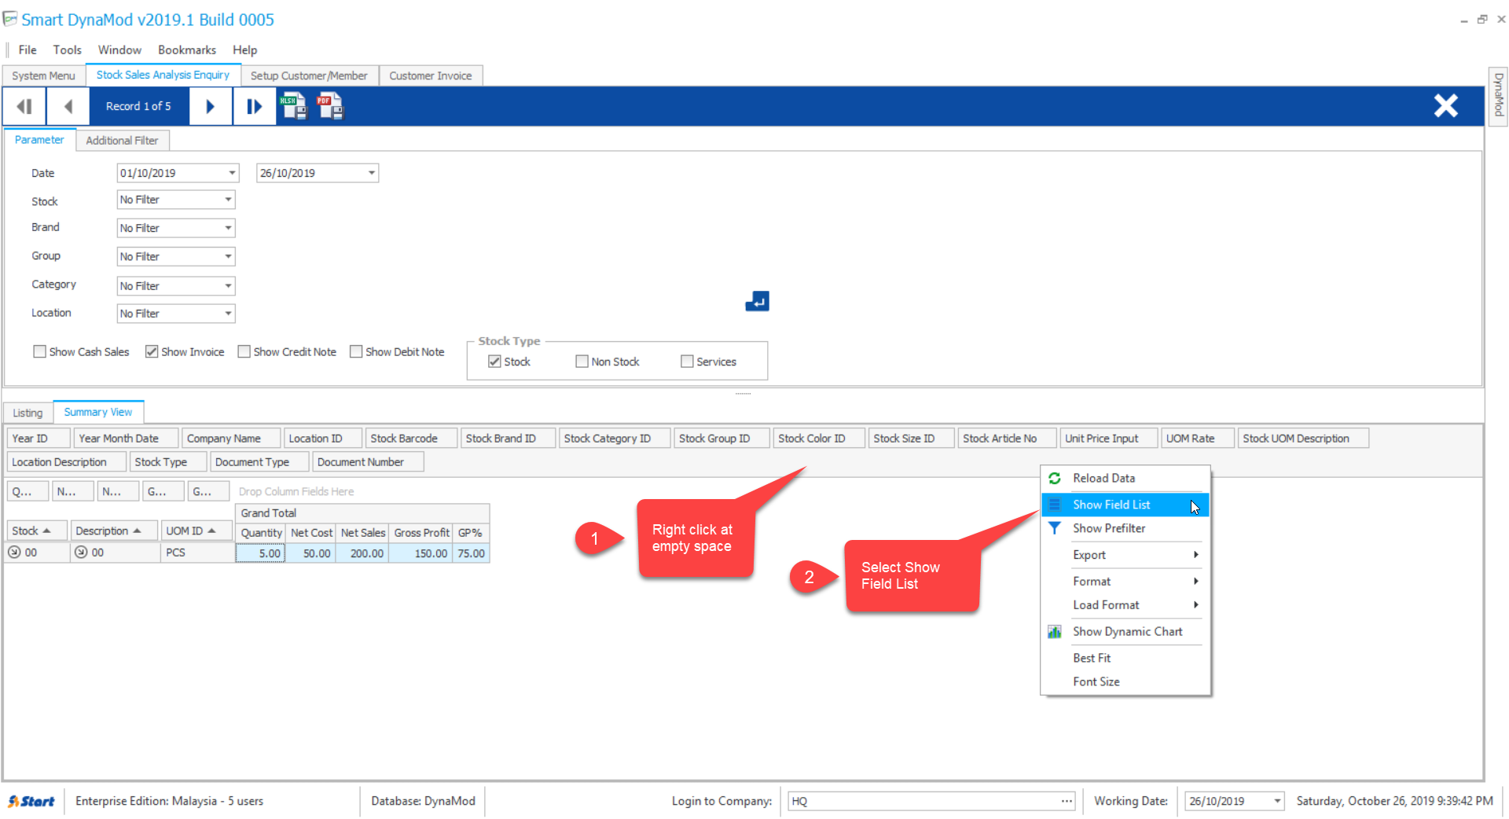Click Location Description field button

66,462
